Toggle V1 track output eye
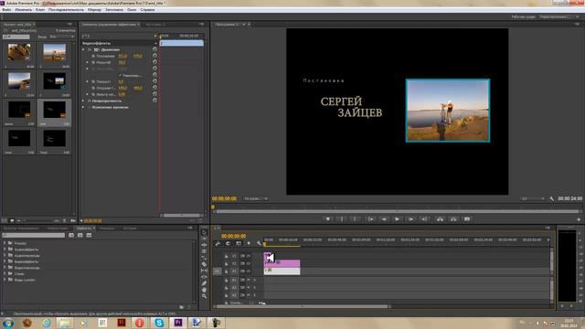Viewport: 585px width, 329px height. (249, 271)
